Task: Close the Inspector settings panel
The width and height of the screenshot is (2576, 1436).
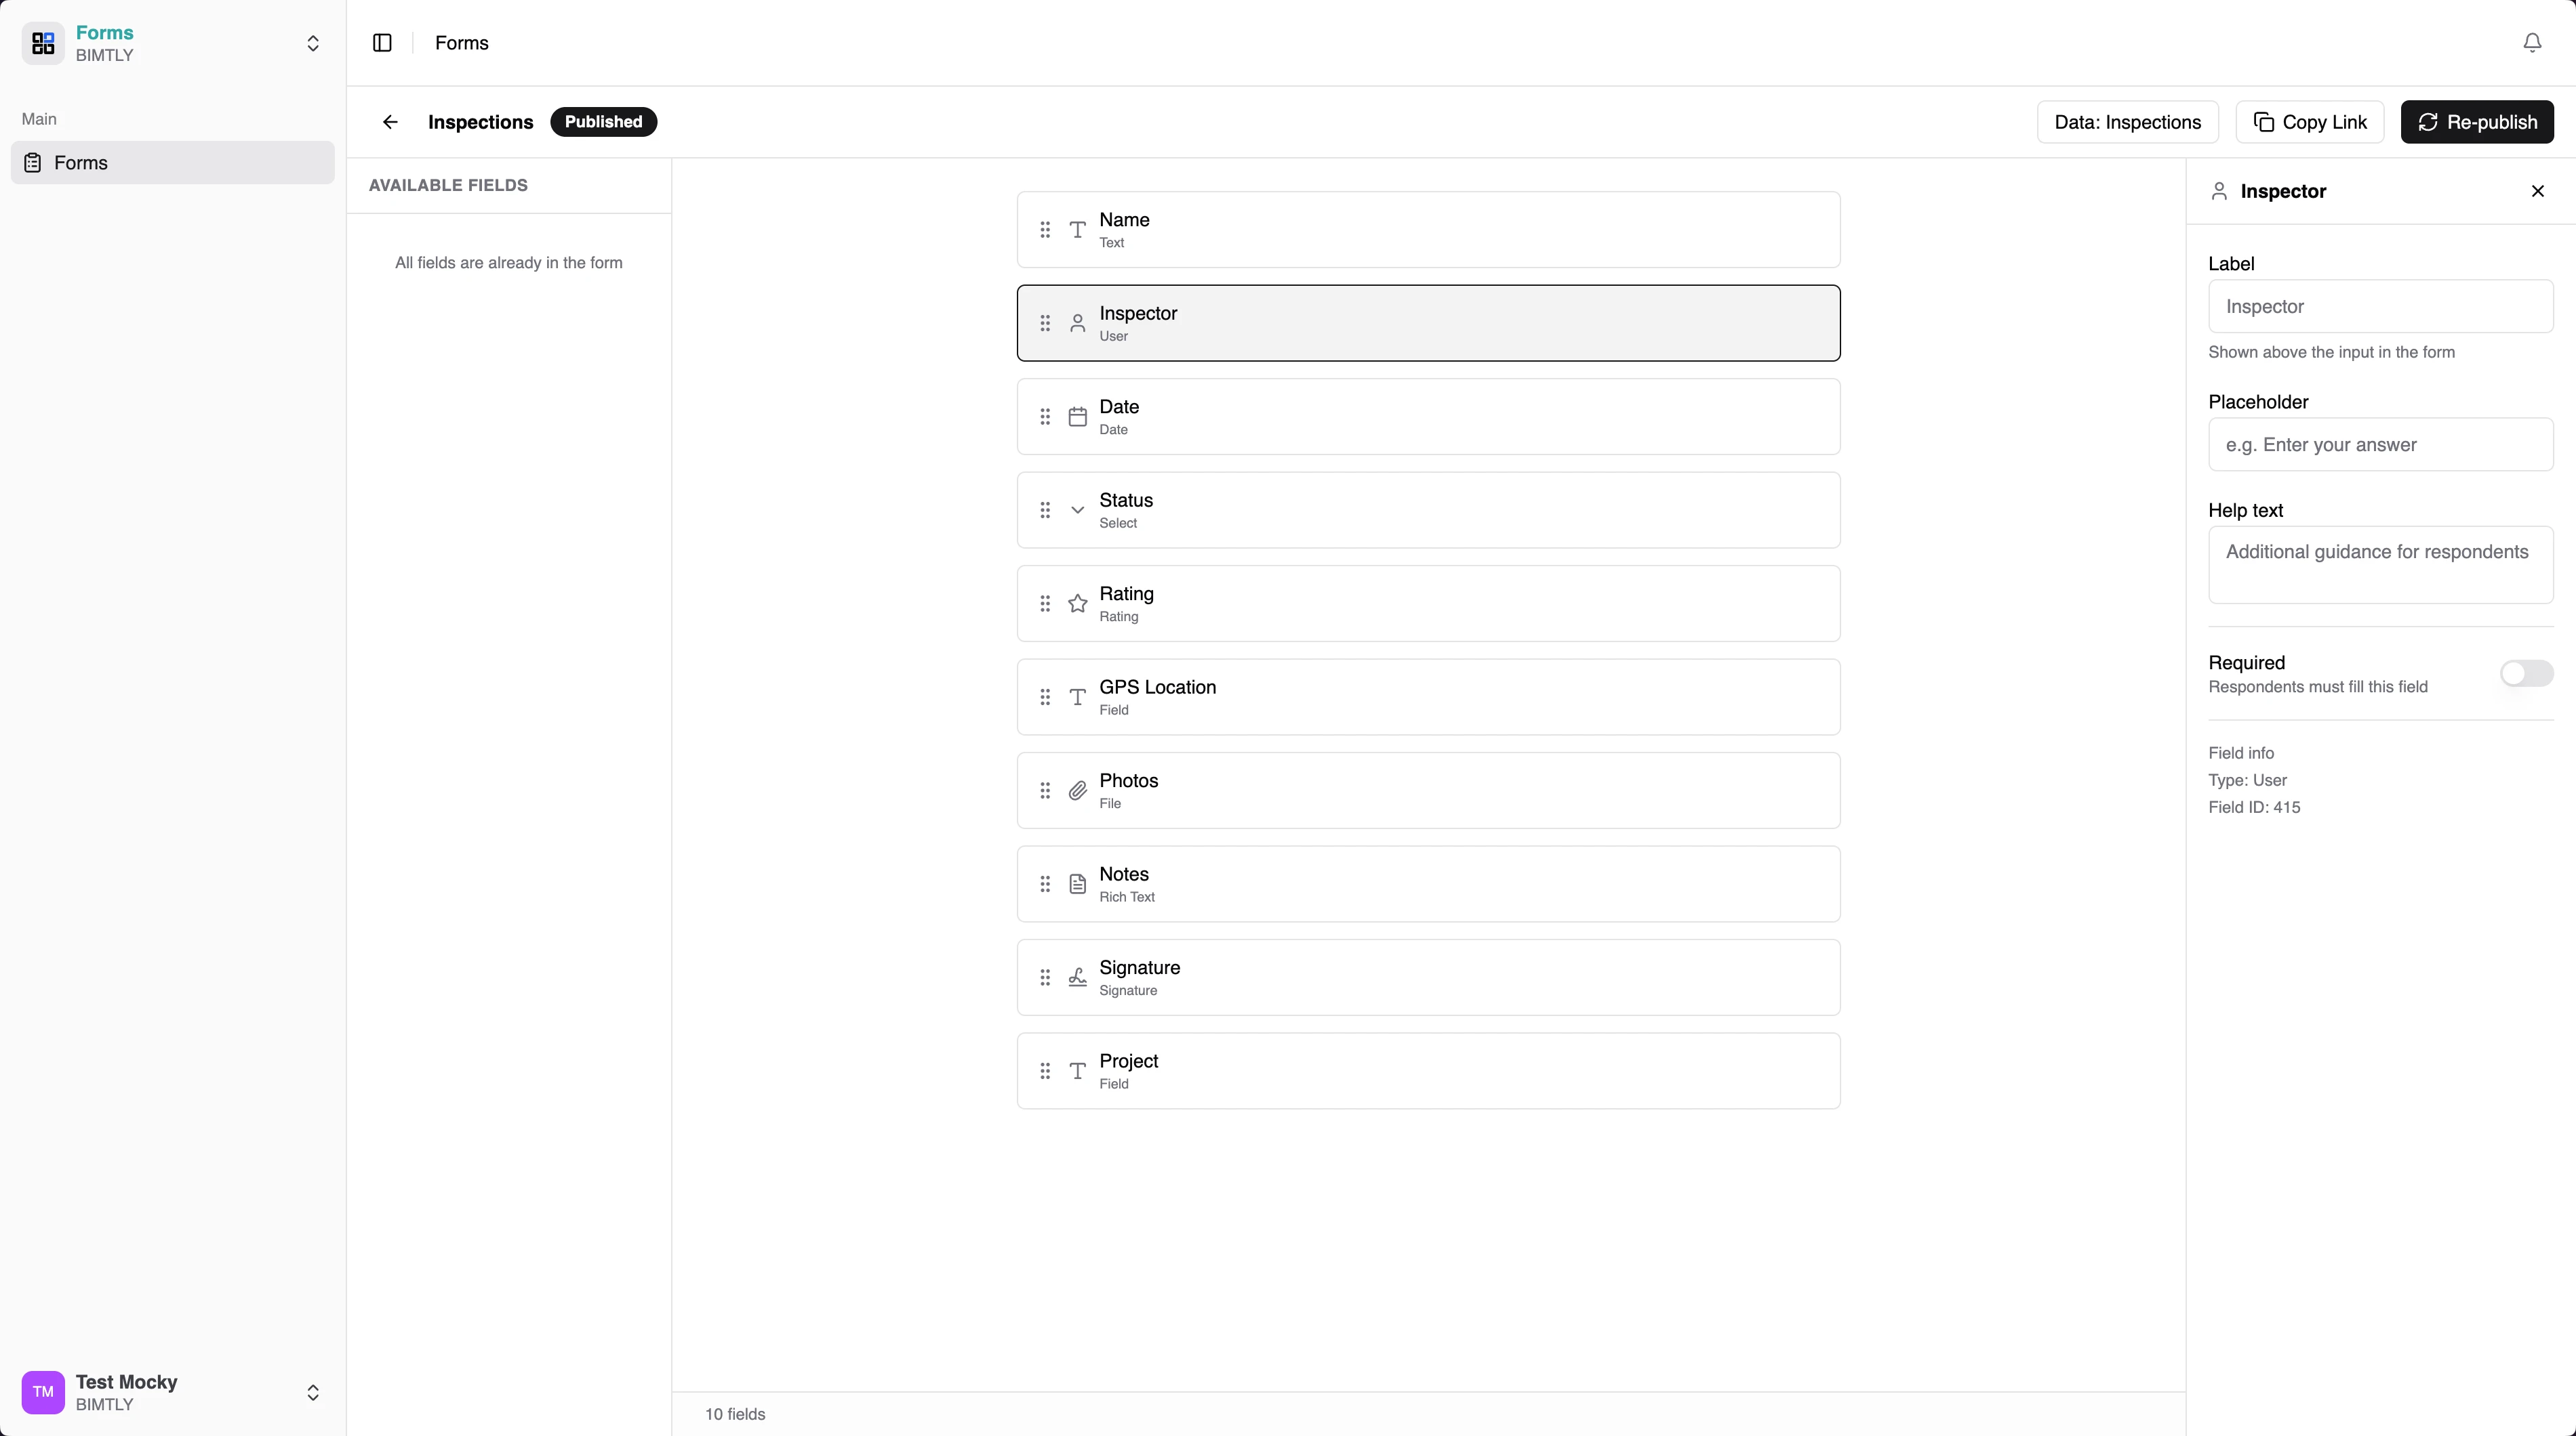Action: [2537, 191]
